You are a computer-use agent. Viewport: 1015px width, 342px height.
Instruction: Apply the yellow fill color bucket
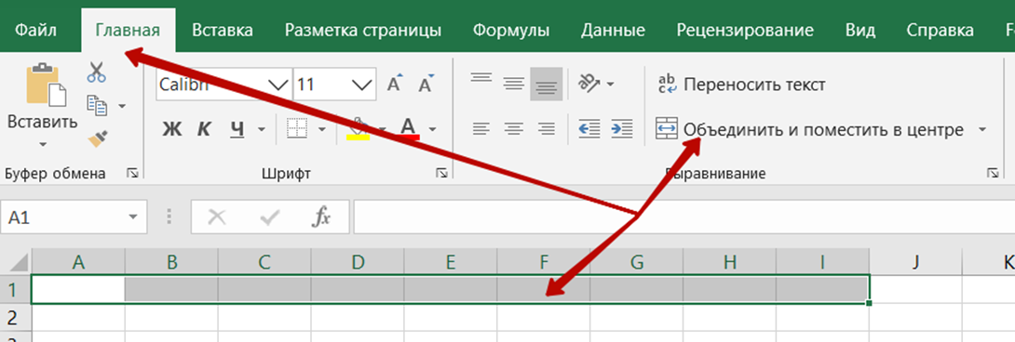click(359, 128)
